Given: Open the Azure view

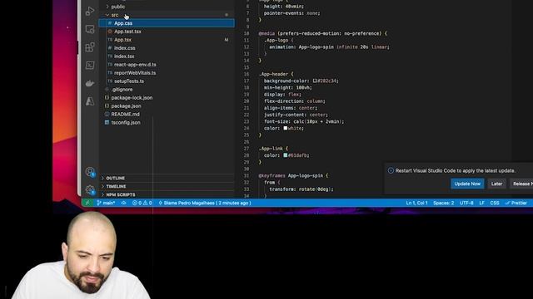Looking at the screenshot, I should (90, 101).
